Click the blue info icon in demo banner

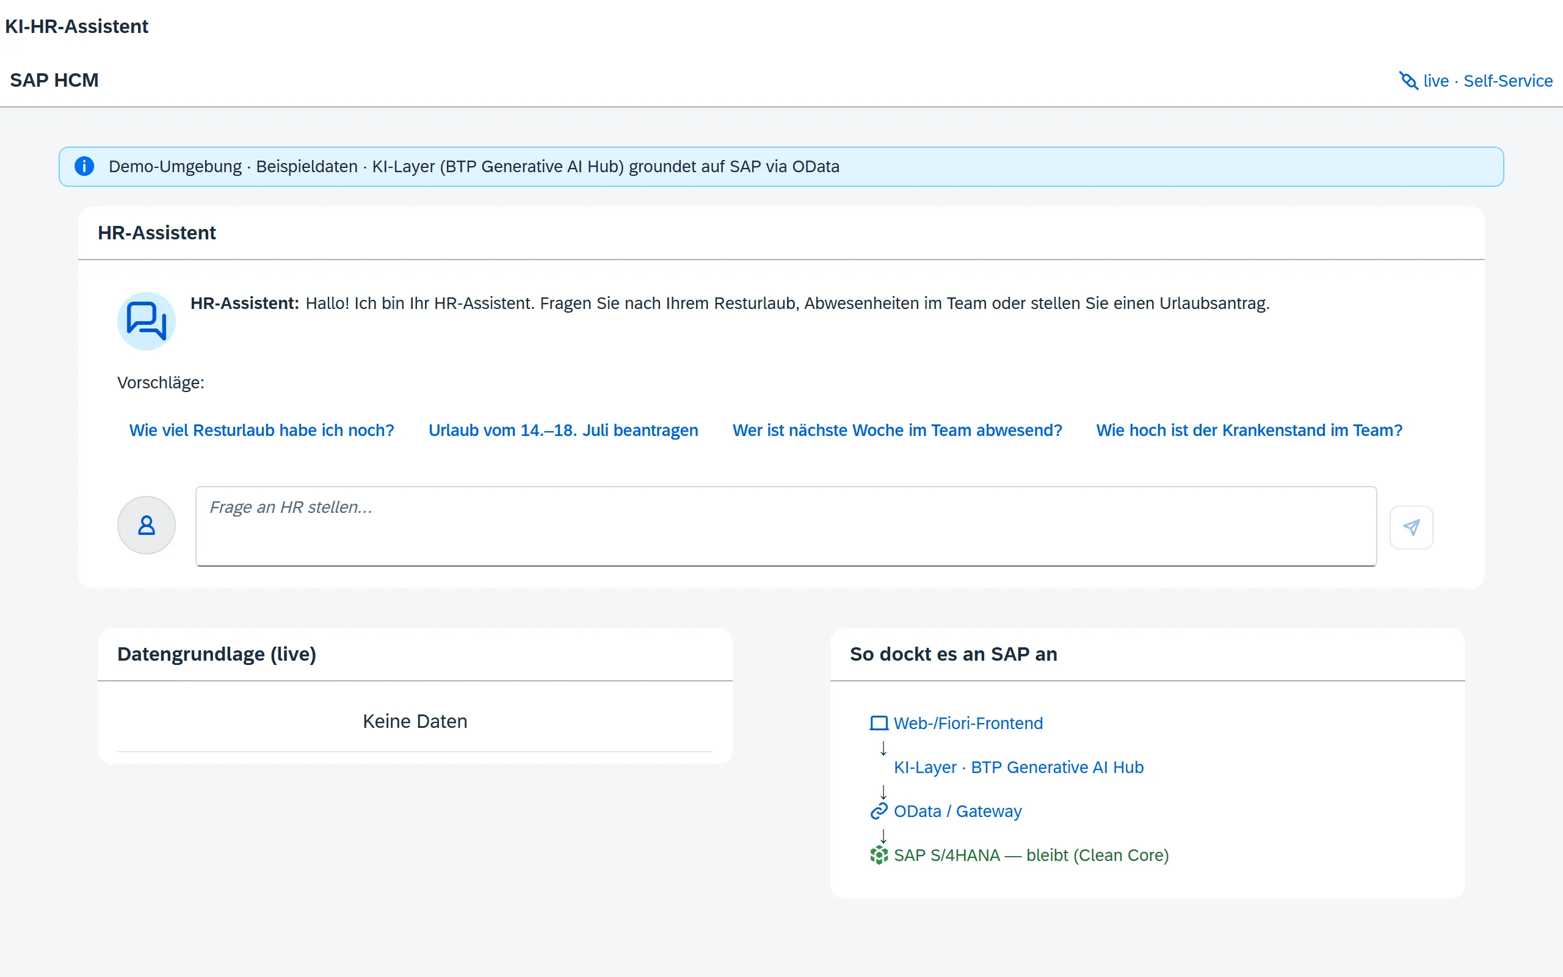point(84,166)
